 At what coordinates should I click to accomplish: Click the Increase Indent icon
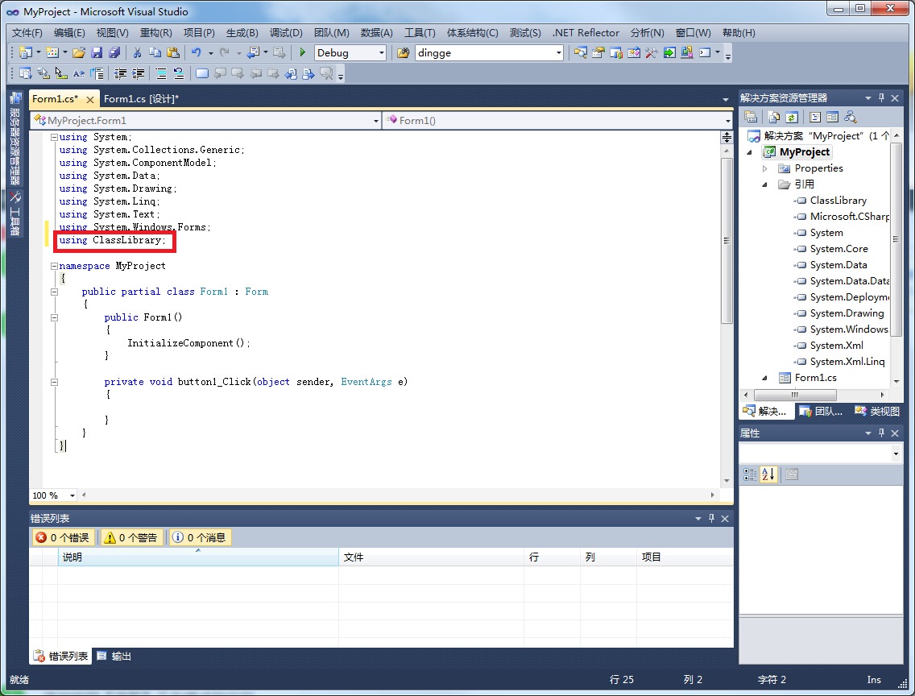coord(138,73)
